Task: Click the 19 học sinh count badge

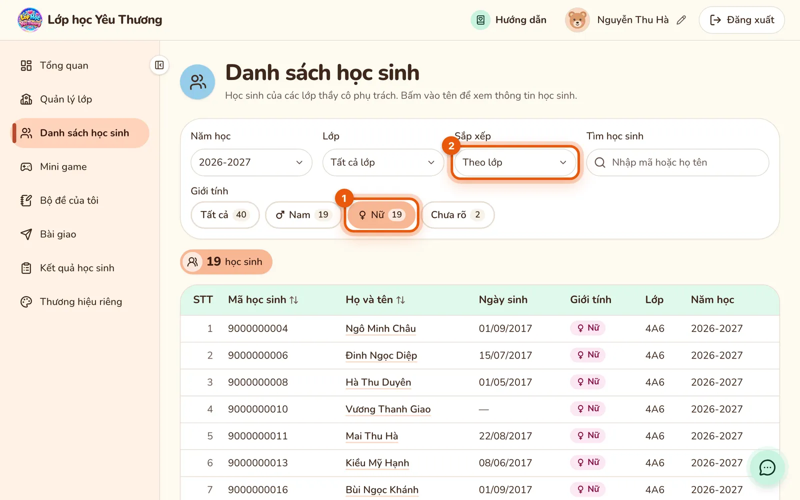Action: [226, 262]
